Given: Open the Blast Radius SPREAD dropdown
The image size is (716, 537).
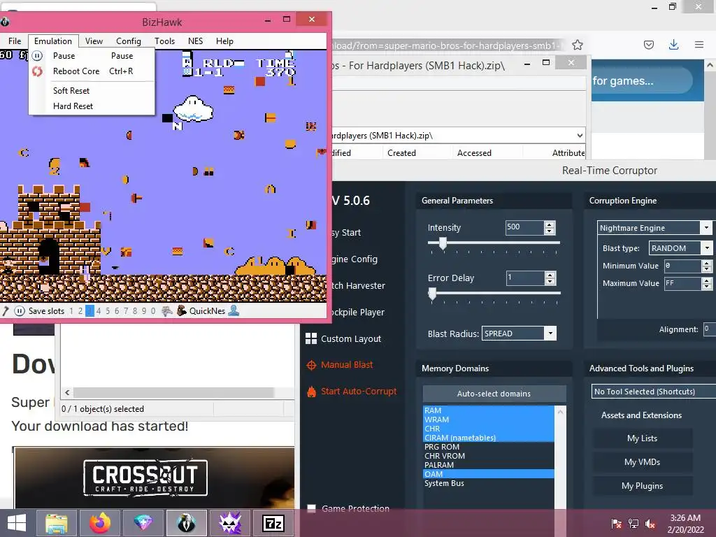Looking at the screenshot, I should (550, 334).
